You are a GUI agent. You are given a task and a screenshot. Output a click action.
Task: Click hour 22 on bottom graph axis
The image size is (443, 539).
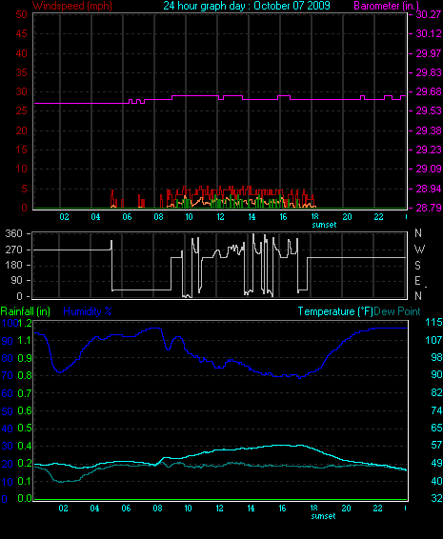tap(377, 509)
